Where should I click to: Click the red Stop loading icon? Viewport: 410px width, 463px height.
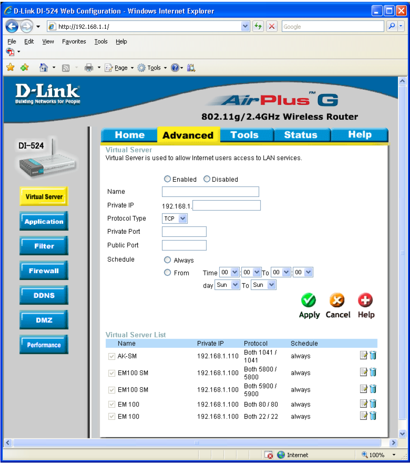(x=272, y=26)
